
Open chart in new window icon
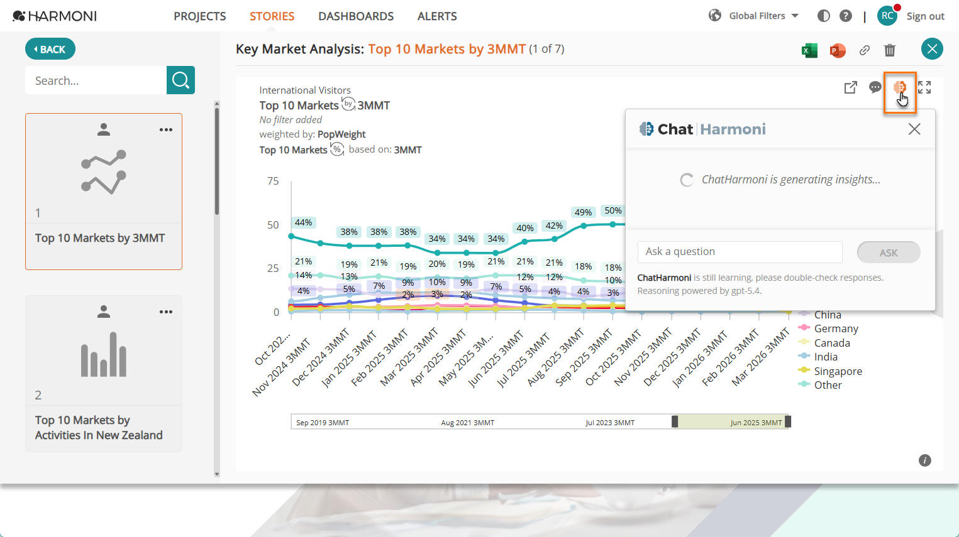[x=851, y=87]
